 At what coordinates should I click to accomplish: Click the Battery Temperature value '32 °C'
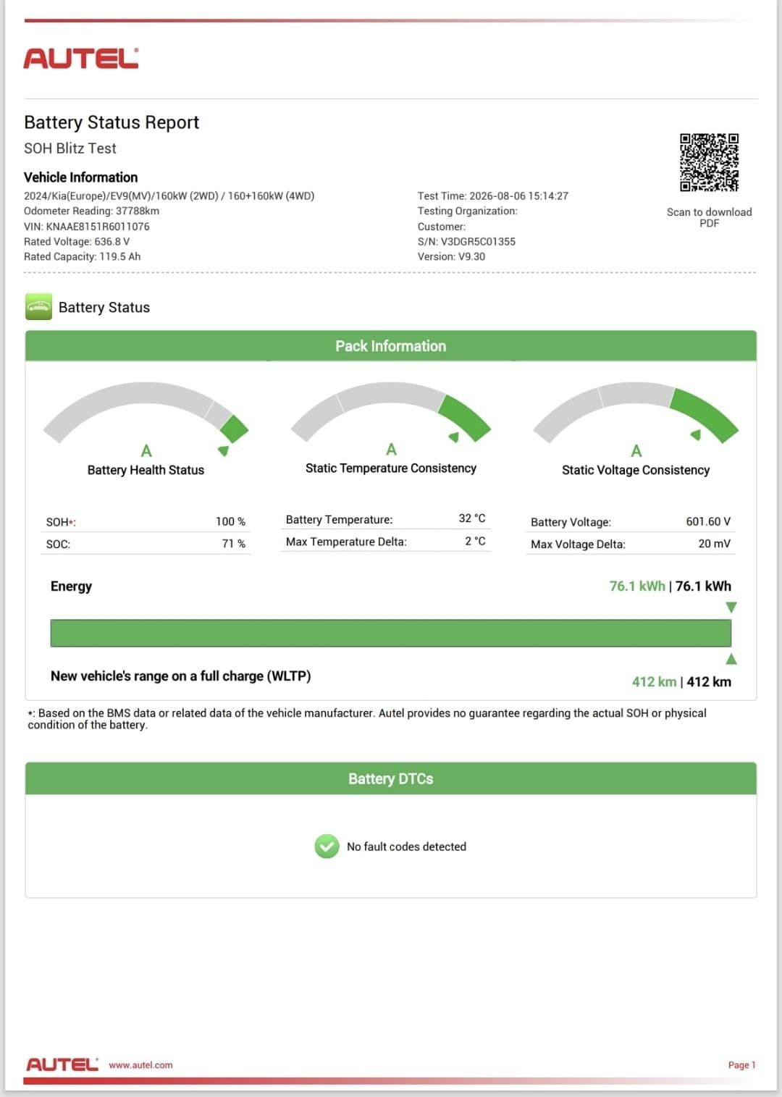tap(472, 518)
